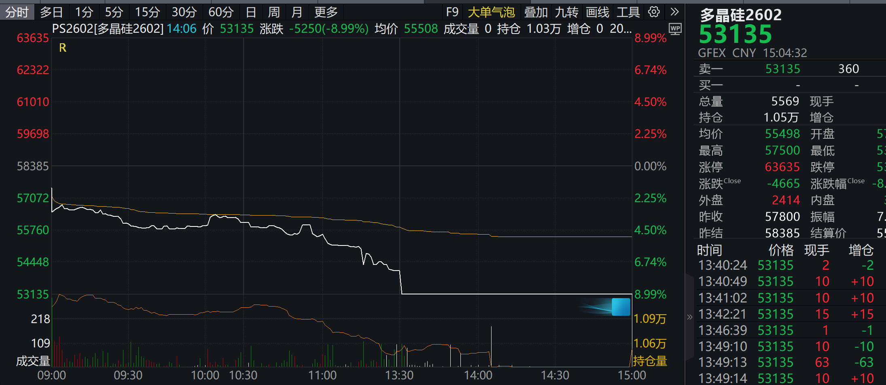Select the 13:49:13 trade row
Screen dimensions: 886x385
[785, 362]
